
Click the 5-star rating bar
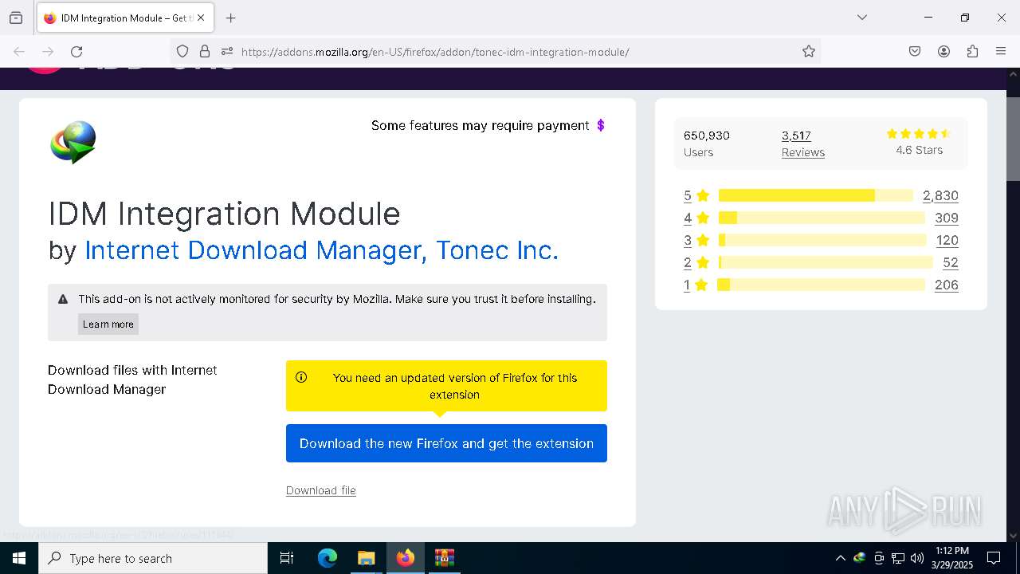tap(815, 195)
